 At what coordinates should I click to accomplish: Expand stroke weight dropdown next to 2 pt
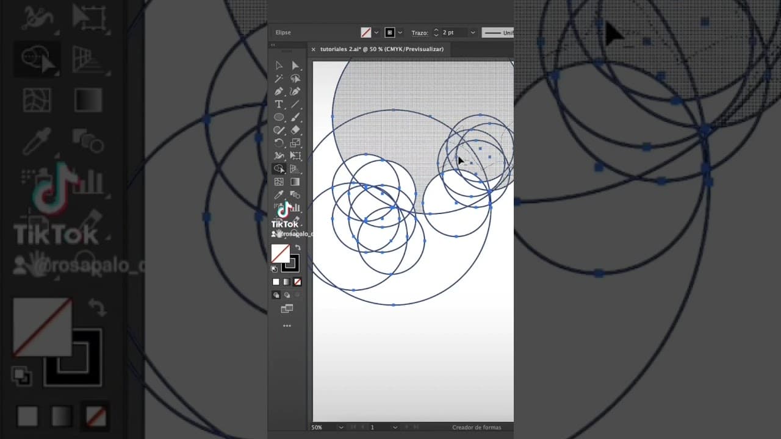pos(473,32)
